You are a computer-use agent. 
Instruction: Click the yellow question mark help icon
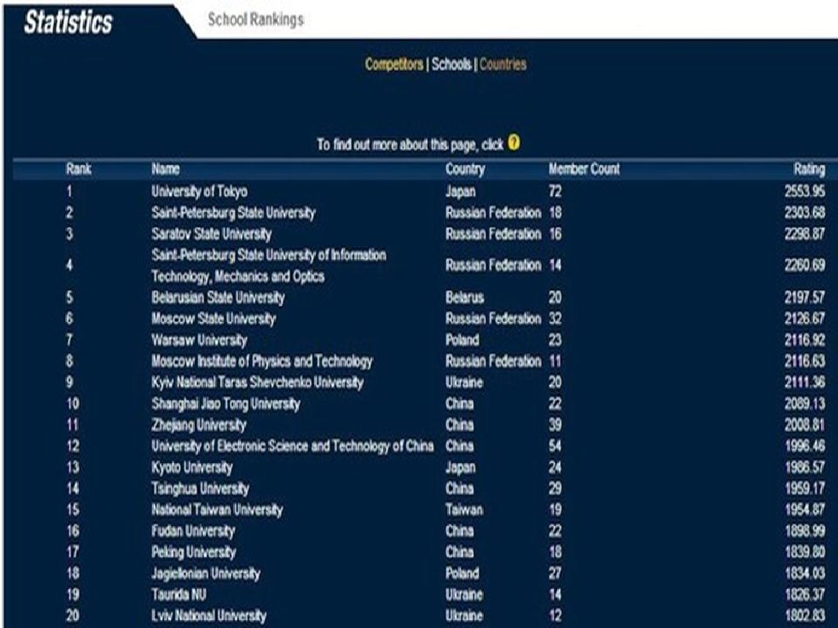[x=513, y=143]
